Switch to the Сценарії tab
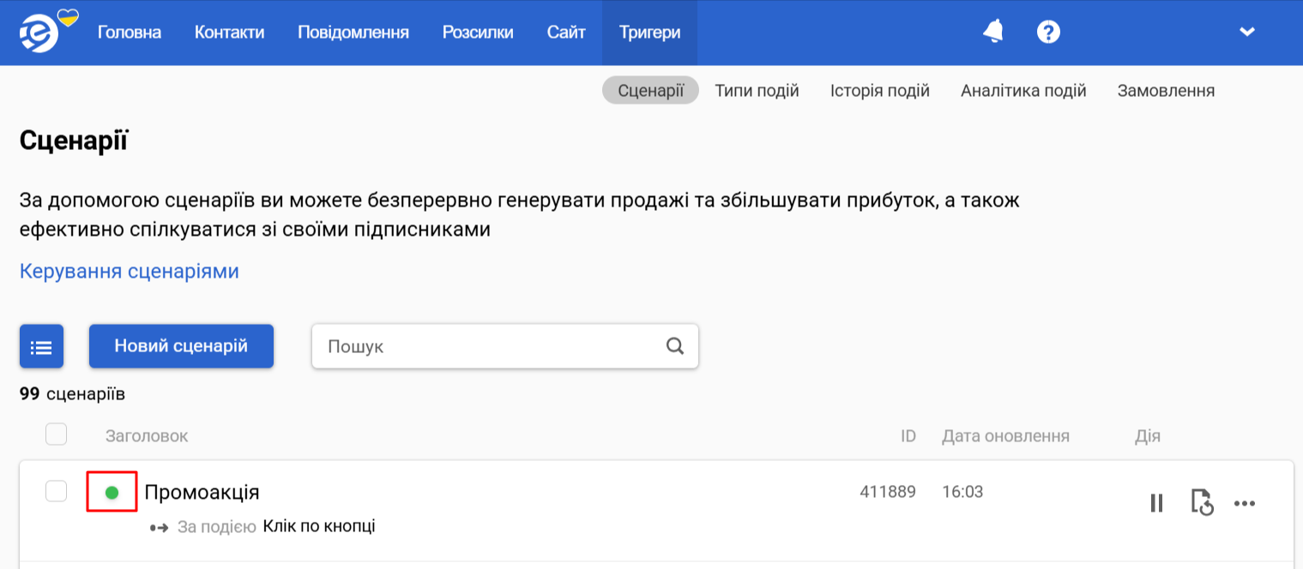 651,91
